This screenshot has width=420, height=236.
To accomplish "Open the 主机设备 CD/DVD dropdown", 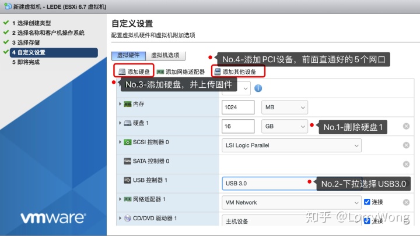I will 292,220.
